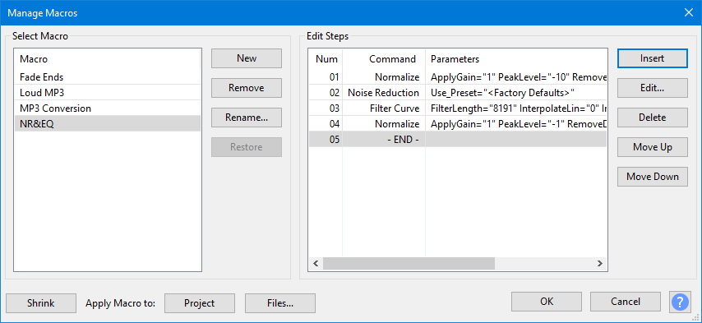This screenshot has width=702, height=323.
Task: Click the resize grip in dialog corner
Action: click(695, 316)
